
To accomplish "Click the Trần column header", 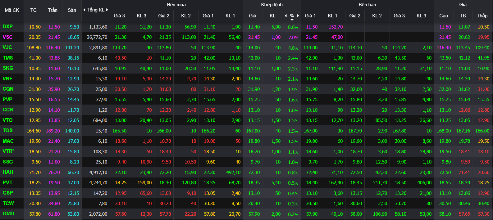I will pyautogui.click(x=53, y=10).
